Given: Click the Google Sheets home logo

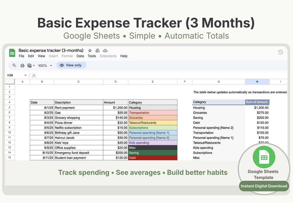Looking at the screenshot, I should coord(12,53).
